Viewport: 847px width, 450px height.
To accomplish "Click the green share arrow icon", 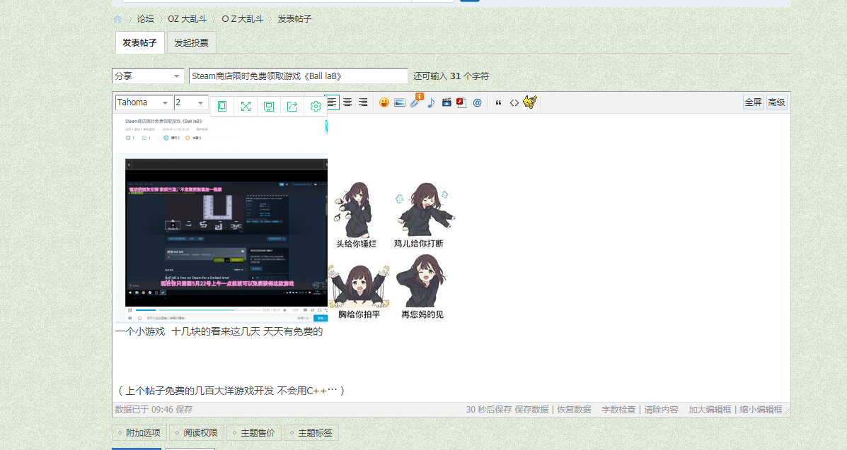I will pyautogui.click(x=292, y=106).
